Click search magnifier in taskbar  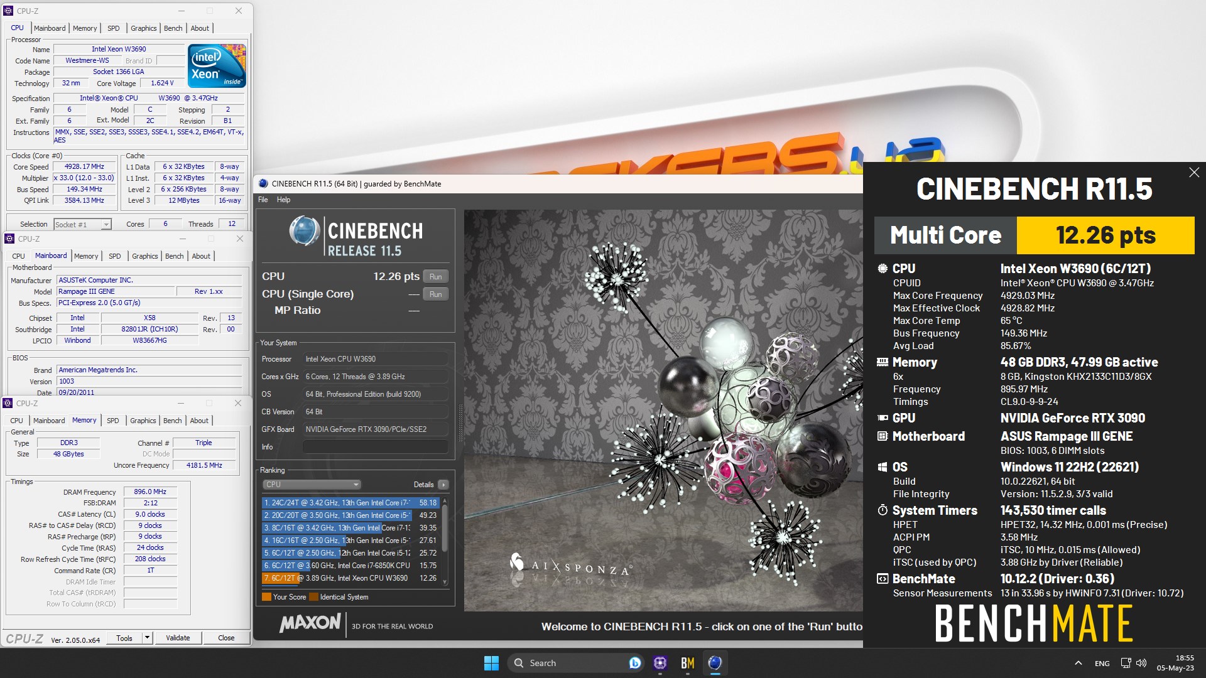coord(519,663)
